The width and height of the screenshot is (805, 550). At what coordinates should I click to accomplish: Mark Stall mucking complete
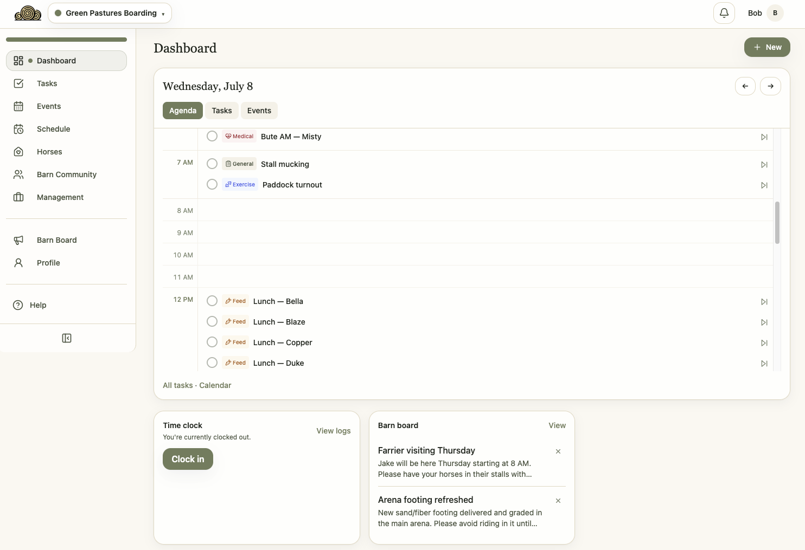click(x=212, y=164)
